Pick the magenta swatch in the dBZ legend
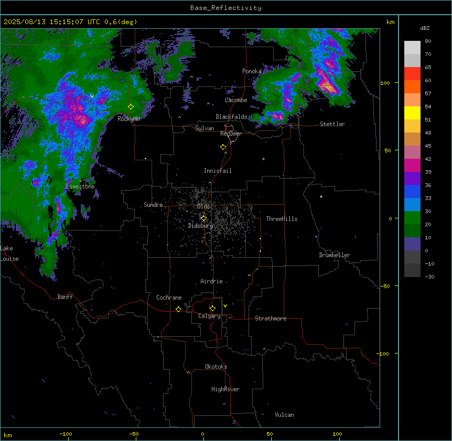This screenshot has width=452, height=441. pyautogui.click(x=412, y=165)
